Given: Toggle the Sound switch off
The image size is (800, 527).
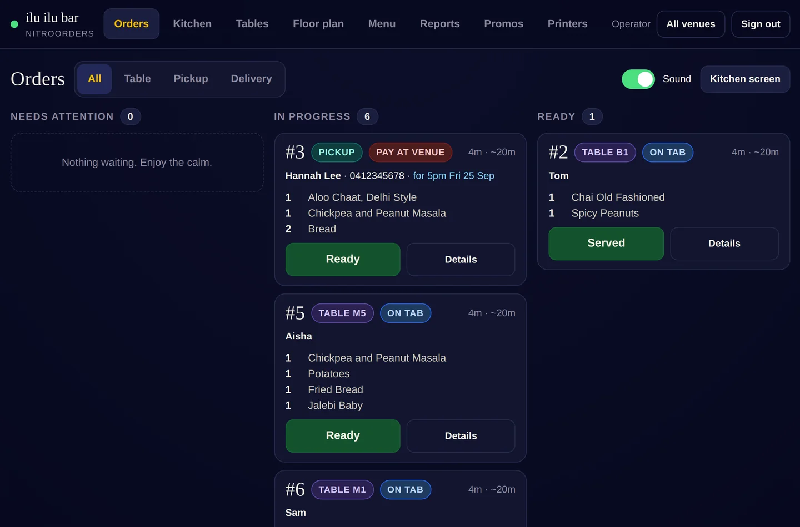Looking at the screenshot, I should (638, 79).
